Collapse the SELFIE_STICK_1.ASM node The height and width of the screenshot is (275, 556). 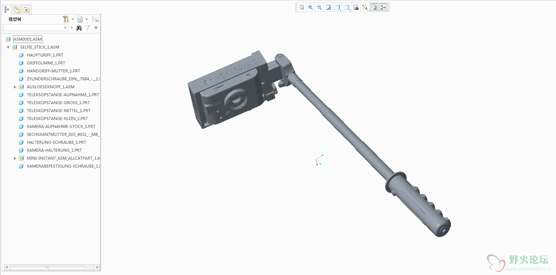tap(8, 47)
